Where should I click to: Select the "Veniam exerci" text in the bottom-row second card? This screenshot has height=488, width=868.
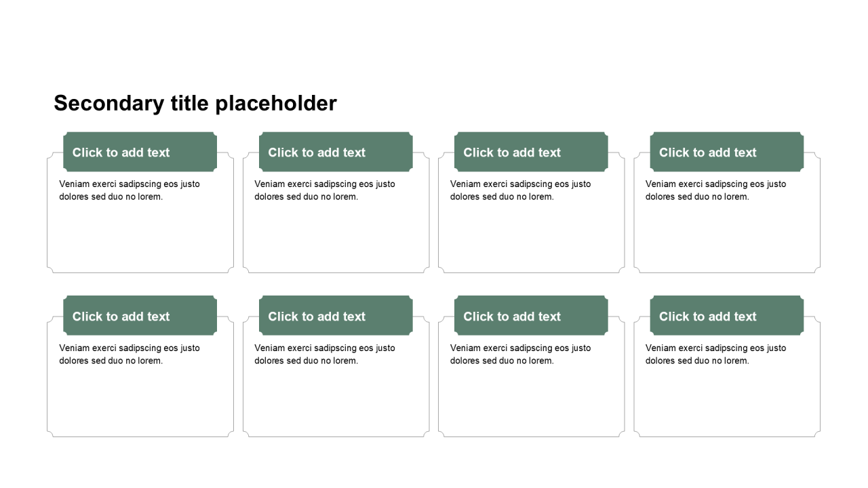[x=325, y=354]
